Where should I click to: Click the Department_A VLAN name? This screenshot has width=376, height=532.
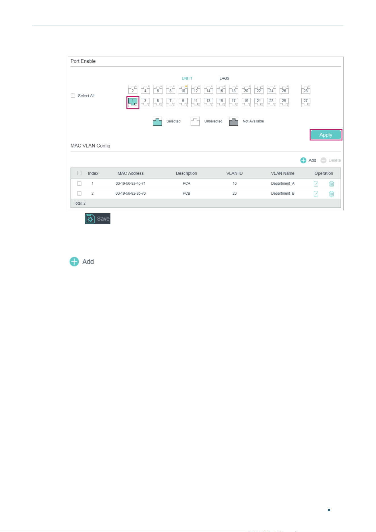[283, 184]
